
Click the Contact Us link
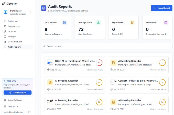pyautogui.click(x=13, y=107)
